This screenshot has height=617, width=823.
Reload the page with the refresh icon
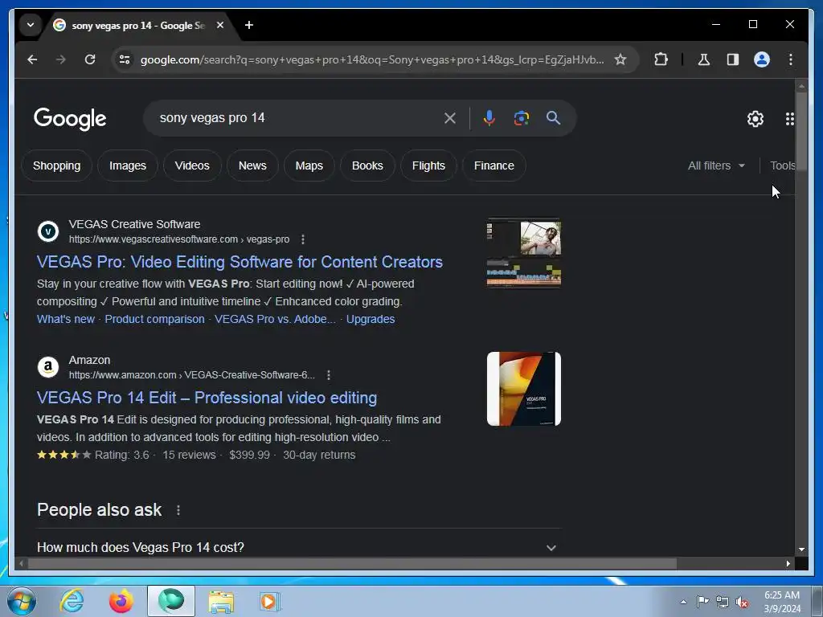click(90, 59)
